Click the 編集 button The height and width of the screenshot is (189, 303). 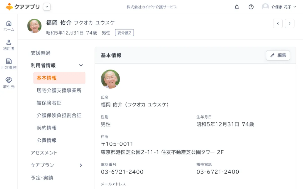coord(278,55)
